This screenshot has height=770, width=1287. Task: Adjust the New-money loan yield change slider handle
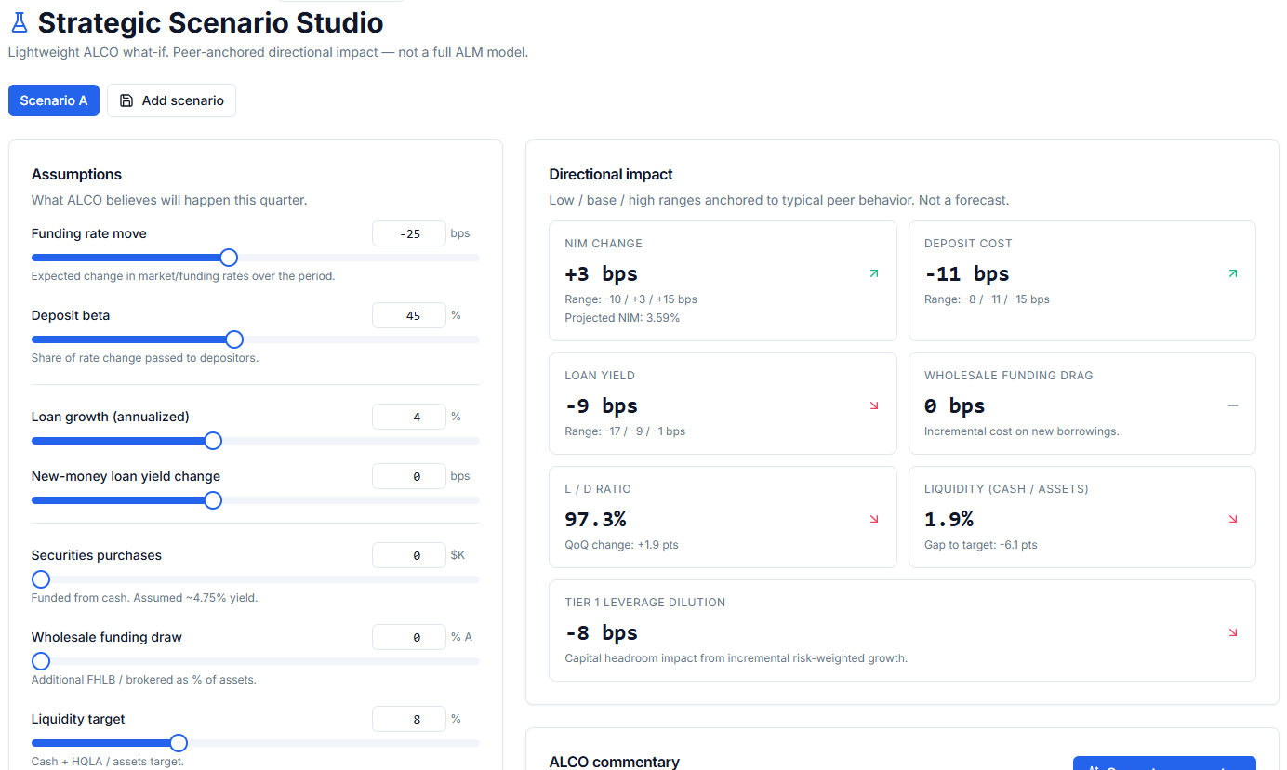pos(213,500)
